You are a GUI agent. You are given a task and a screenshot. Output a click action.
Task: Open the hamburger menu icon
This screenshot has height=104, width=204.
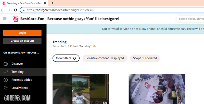click(x=5, y=19)
